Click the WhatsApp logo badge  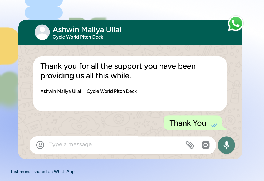(236, 23)
